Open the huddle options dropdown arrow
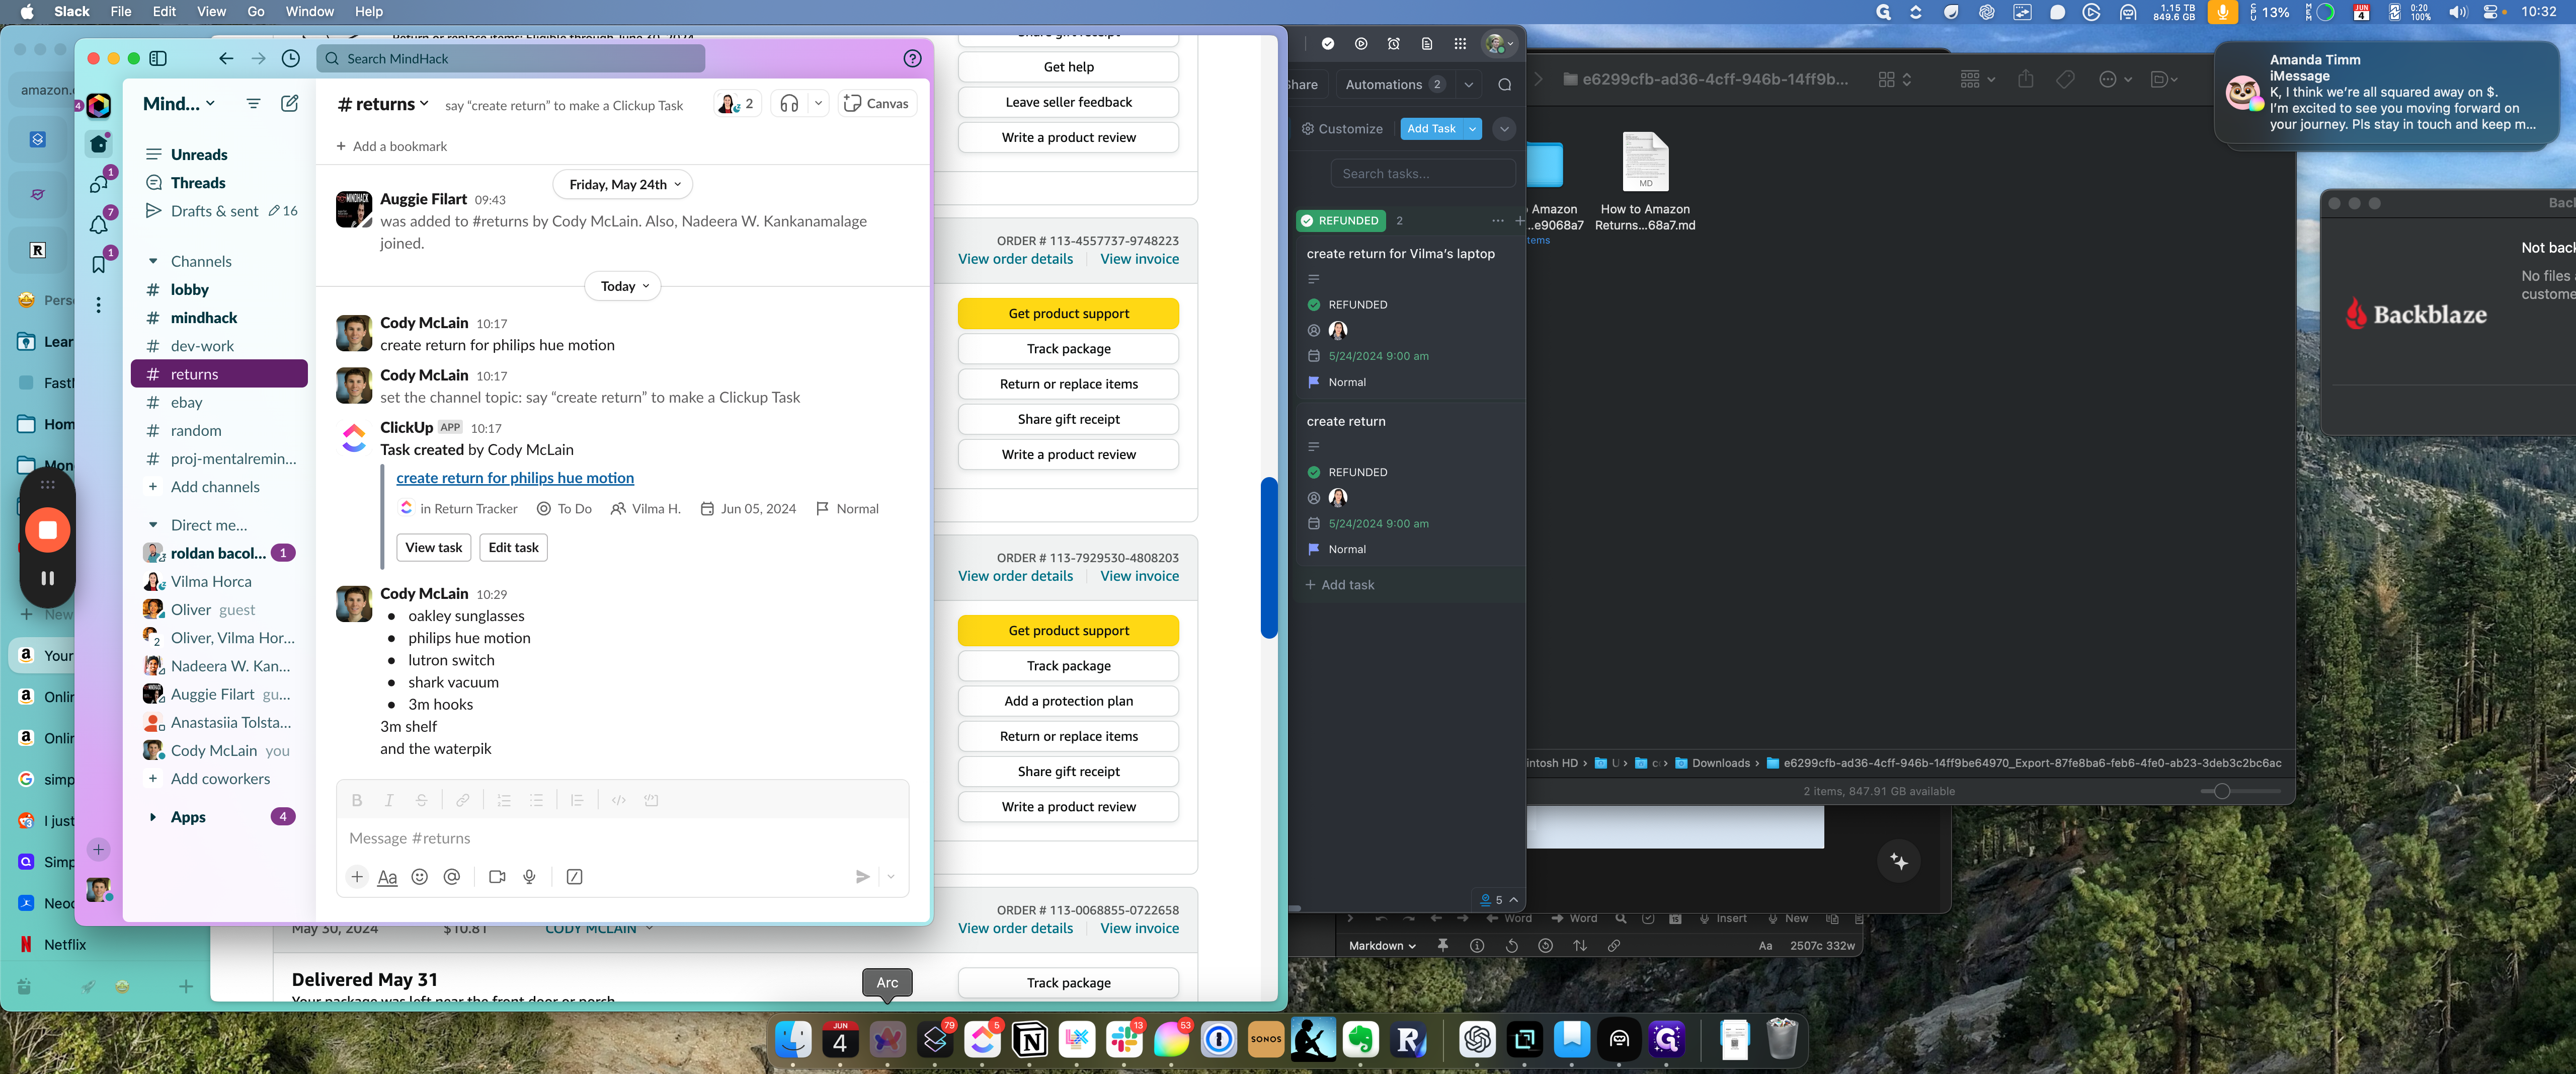This screenshot has height=1074, width=2576. coord(819,103)
